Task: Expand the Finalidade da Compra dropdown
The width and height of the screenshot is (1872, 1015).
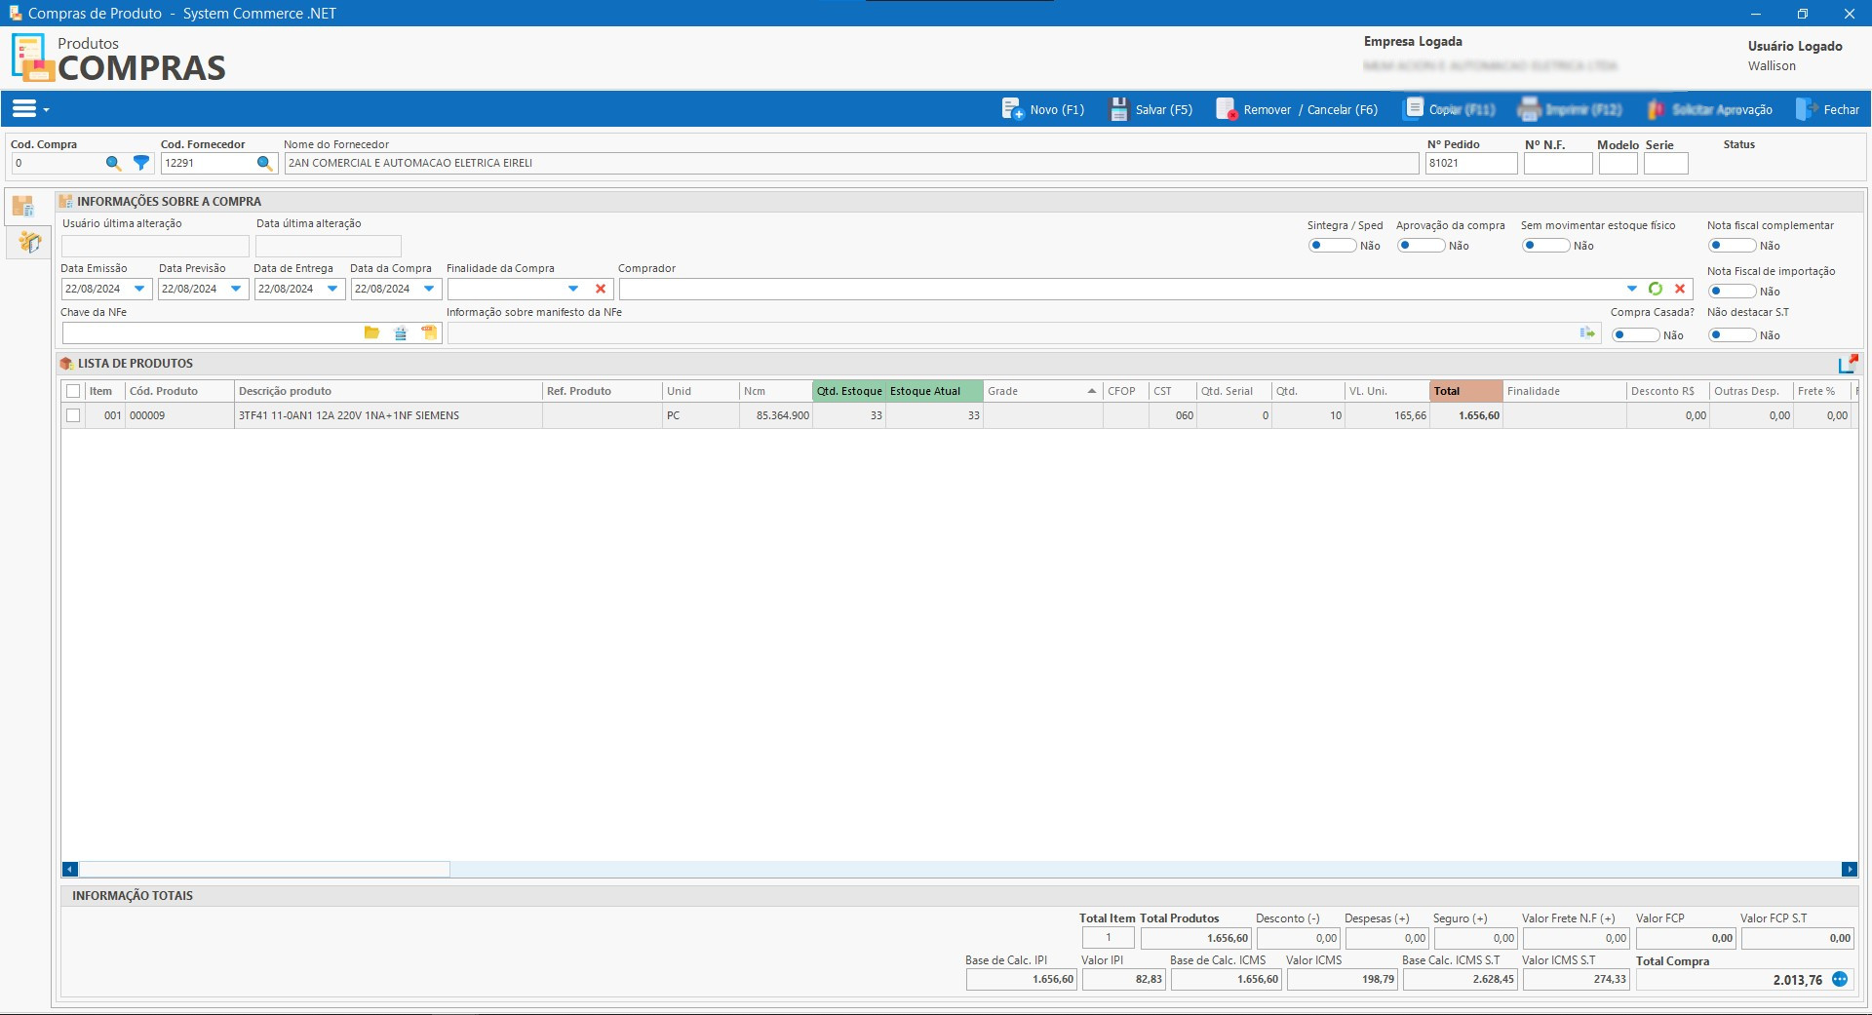Action: coord(573,289)
